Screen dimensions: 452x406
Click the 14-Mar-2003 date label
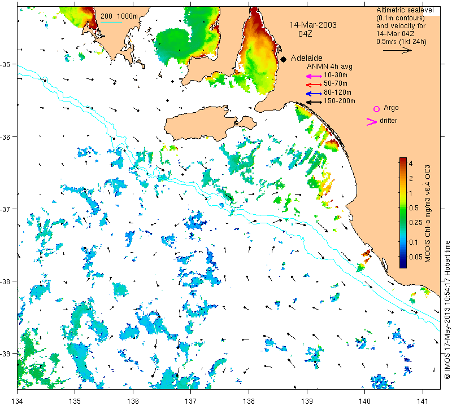pyautogui.click(x=313, y=25)
